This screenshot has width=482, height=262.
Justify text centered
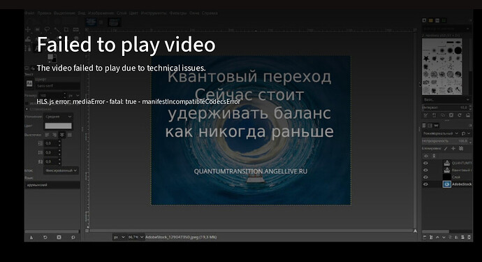62,135
